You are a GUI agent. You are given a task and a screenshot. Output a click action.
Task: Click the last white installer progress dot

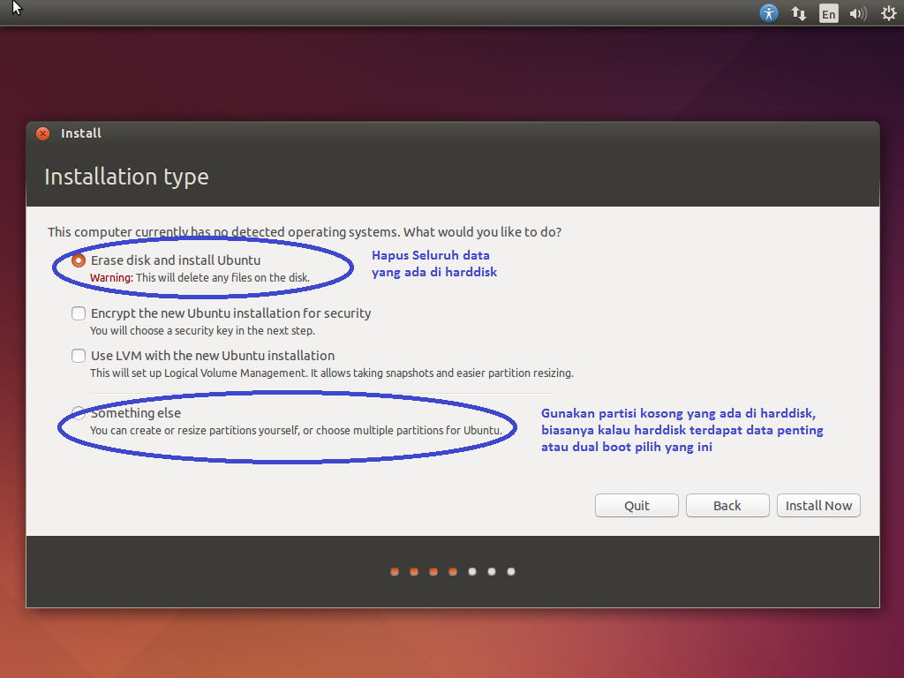point(510,571)
